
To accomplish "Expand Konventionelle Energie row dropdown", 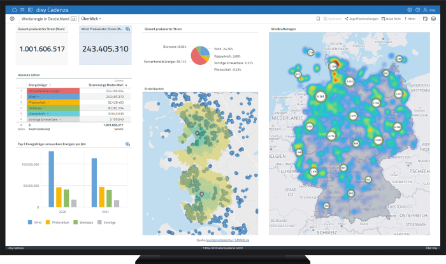I will 62,91.
